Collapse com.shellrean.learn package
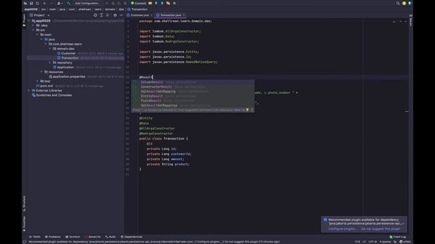The width and height of the screenshot is (435, 244). [x=46, y=44]
